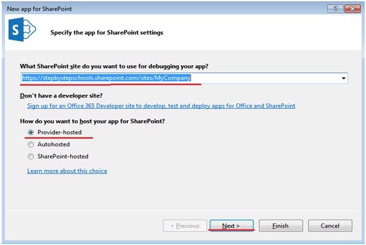Close the New app for SharePoint dialog

click(x=353, y=9)
